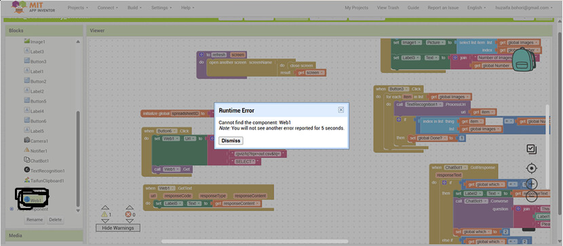This screenshot has height=246, width=563.
Task: Select the Notifier1 component icon
Action: [x=27, y=150]
